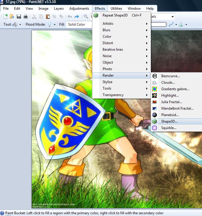Viewport: 202px width, 216px height.
Task: Click the blending mode flask icon
Action: (181, 24)
